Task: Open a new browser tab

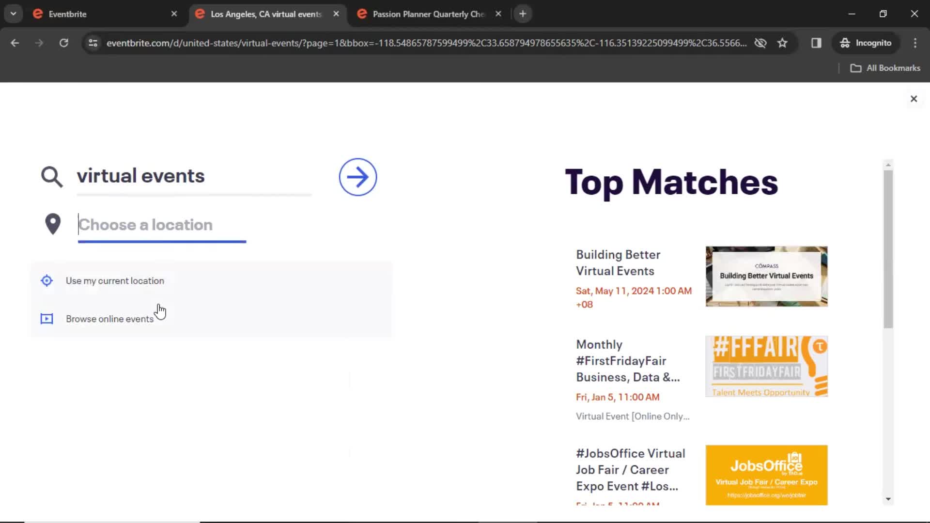Action: click(x=523, y=14)
